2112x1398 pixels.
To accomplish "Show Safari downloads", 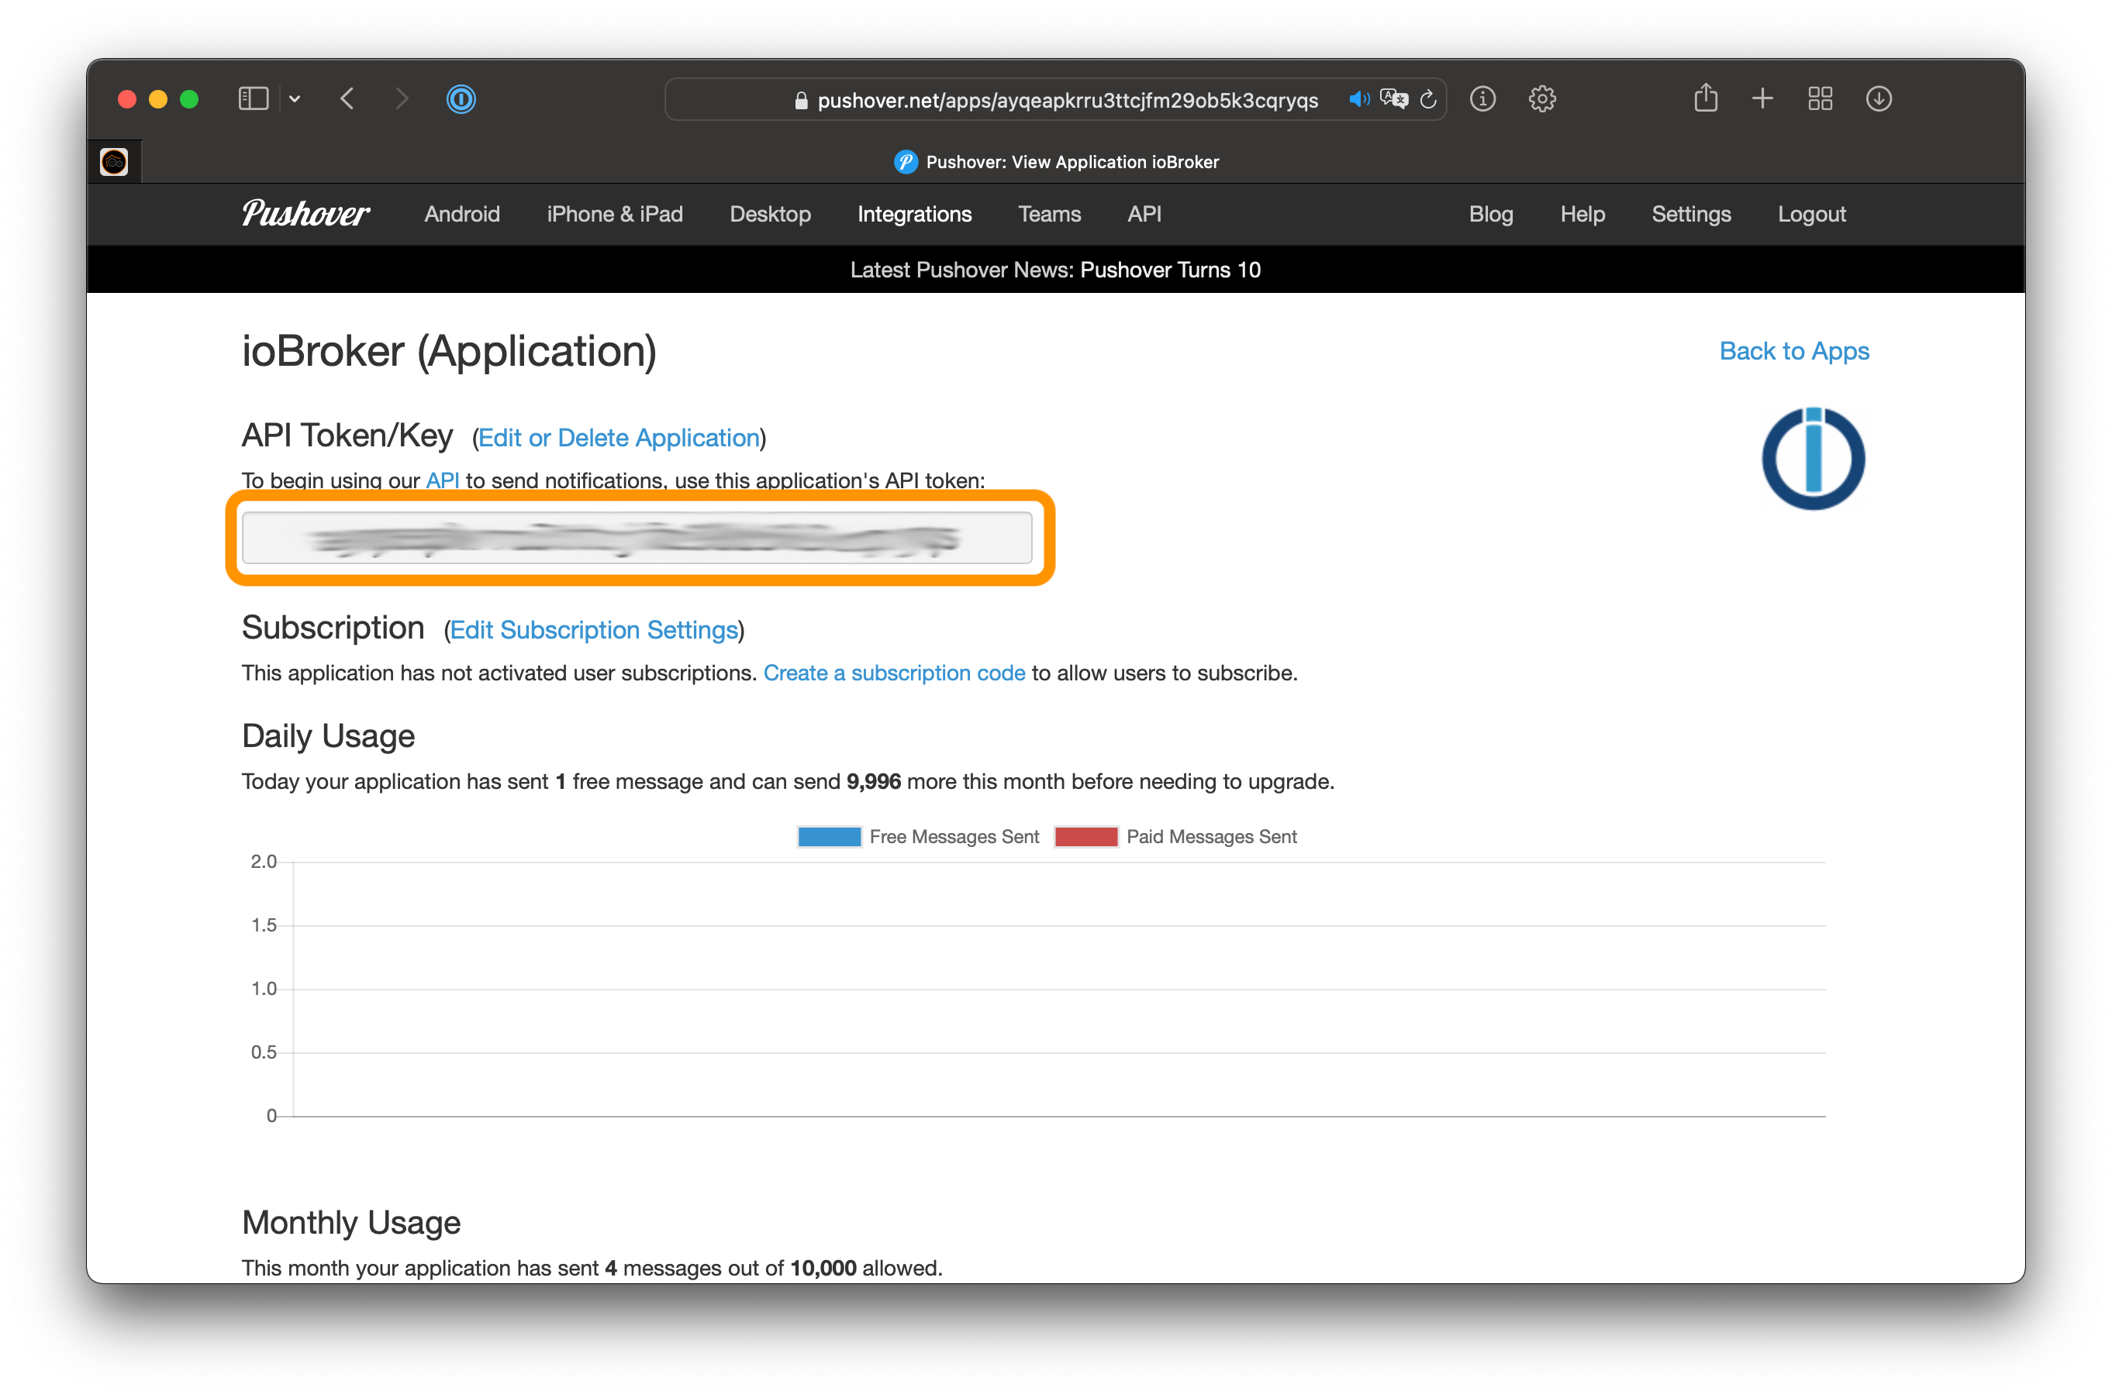I will click(x=1879, y=99).
